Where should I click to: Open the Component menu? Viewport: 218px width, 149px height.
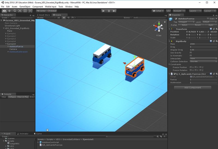pyautogui.click(x=38, y=7)
